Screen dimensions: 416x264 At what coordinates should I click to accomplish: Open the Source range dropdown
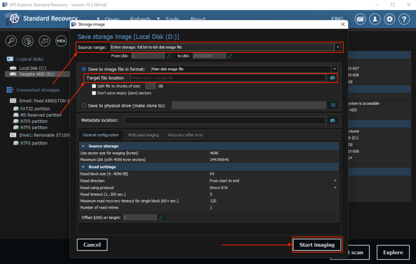coord(338,47)
